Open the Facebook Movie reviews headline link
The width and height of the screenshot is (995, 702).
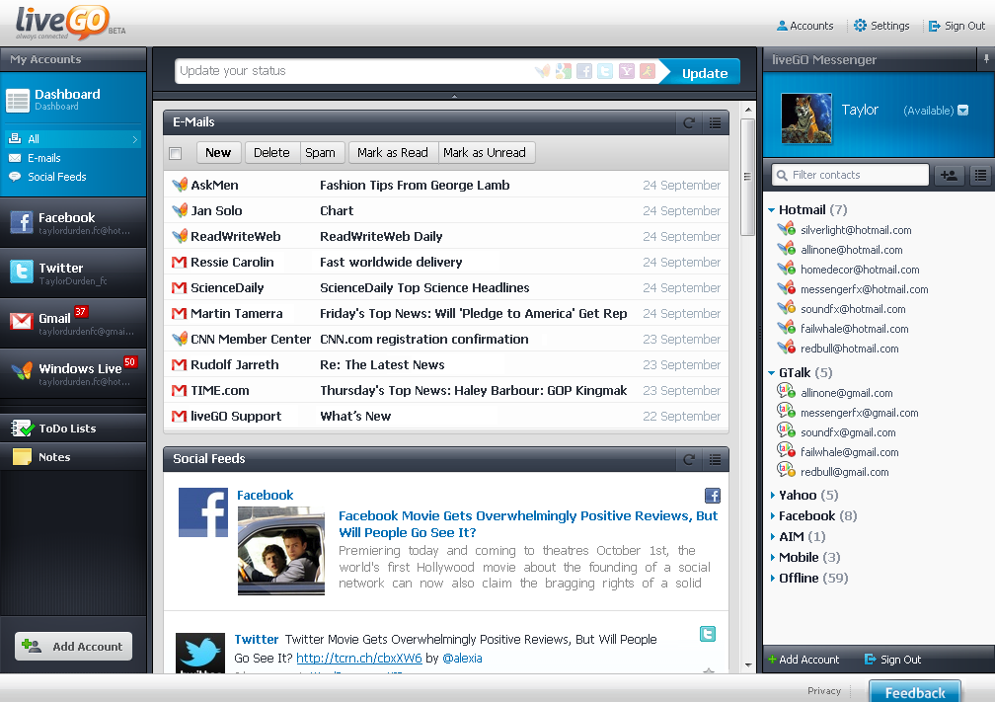pos(528,524)
